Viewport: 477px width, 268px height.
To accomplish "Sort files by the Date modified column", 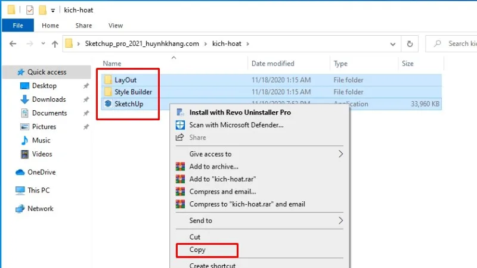I will coord(271,63).
